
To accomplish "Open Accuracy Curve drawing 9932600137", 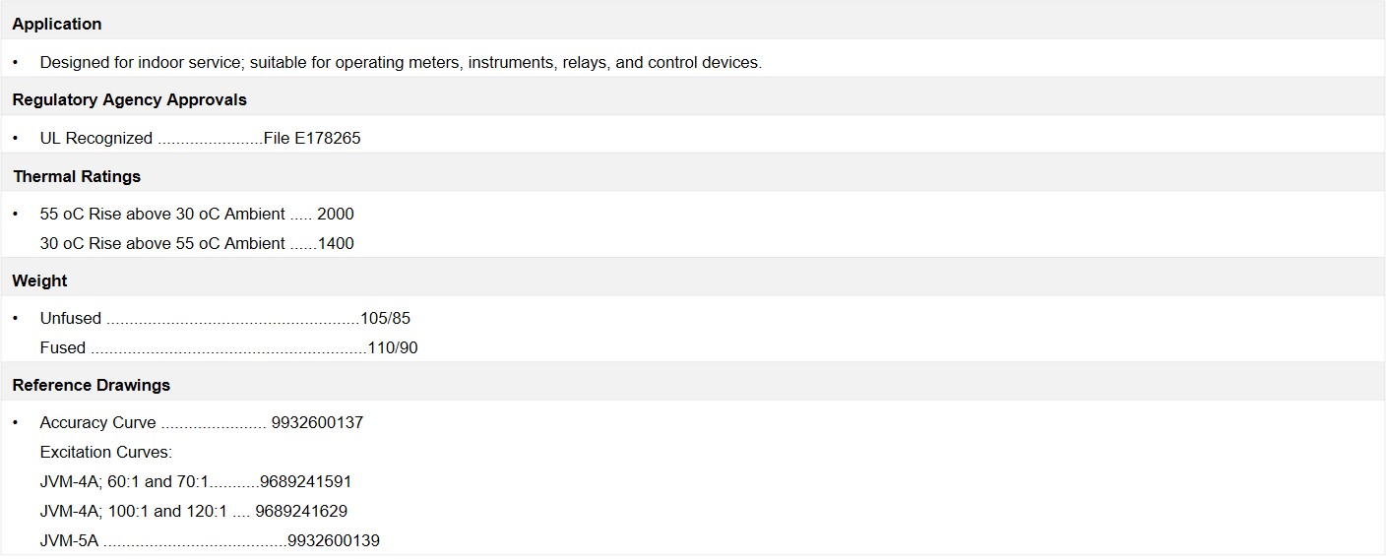I will [317, 422].
